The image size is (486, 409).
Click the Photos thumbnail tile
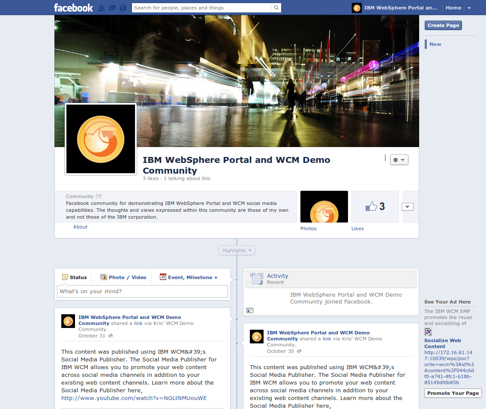pos(324,207)
